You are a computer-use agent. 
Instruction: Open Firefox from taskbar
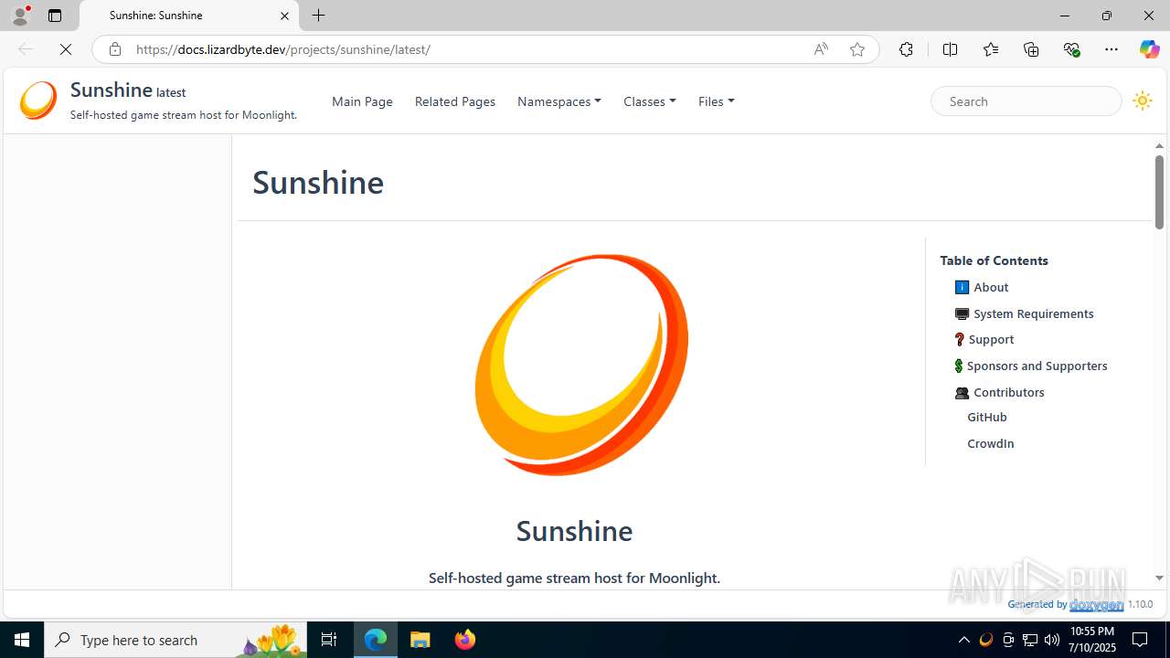point(464,640)
